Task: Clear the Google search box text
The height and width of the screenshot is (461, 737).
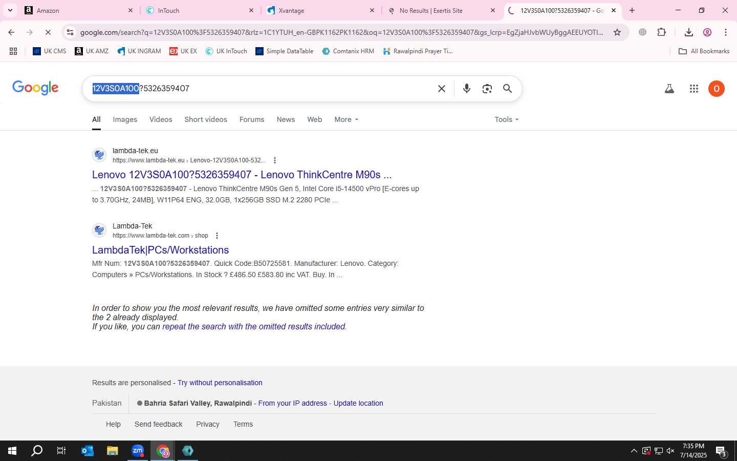Action: click(x=442, y=89)
